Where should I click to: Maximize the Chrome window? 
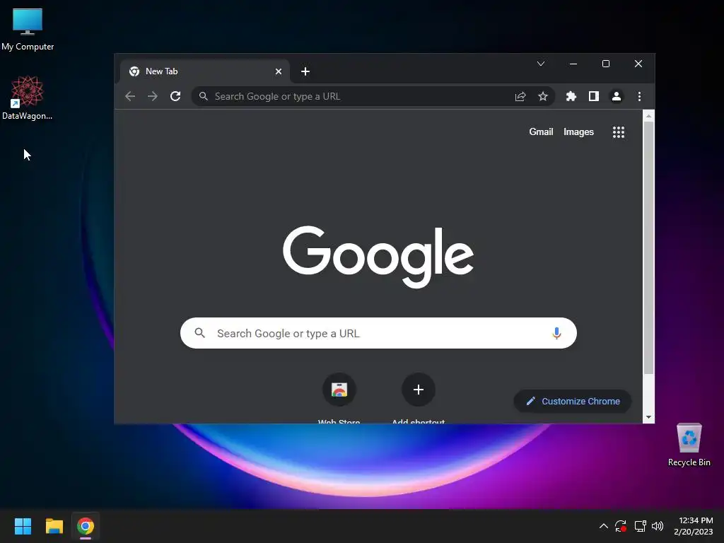pos(606,64)
